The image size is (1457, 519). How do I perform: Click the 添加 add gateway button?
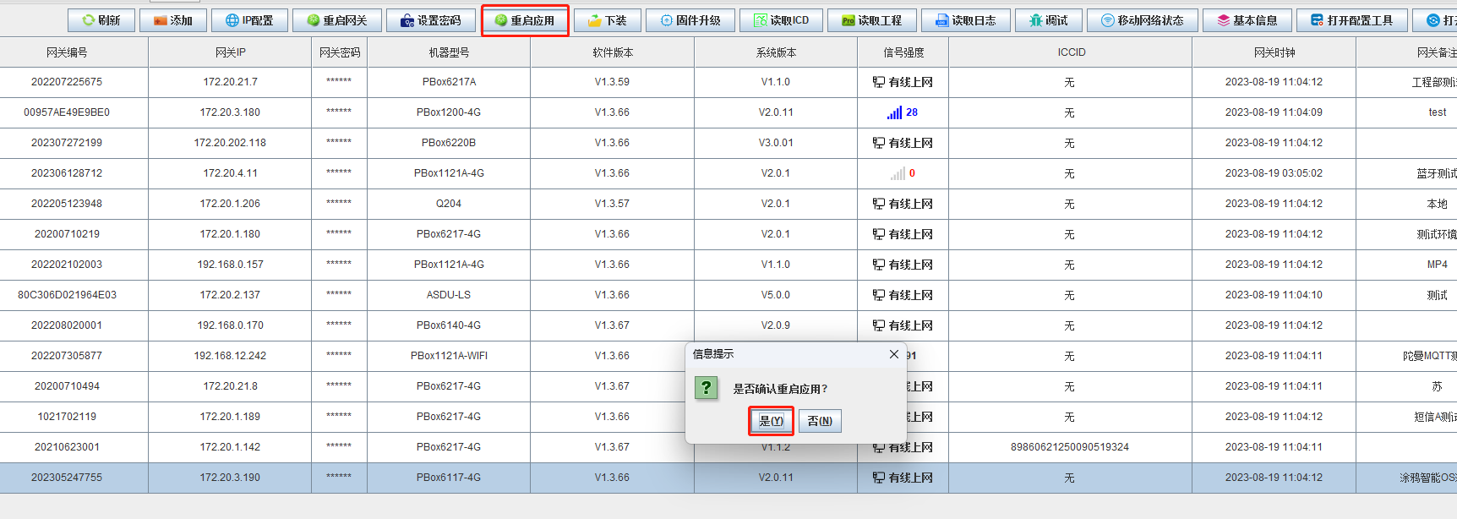pyautogui.click(x=172, y=20)
